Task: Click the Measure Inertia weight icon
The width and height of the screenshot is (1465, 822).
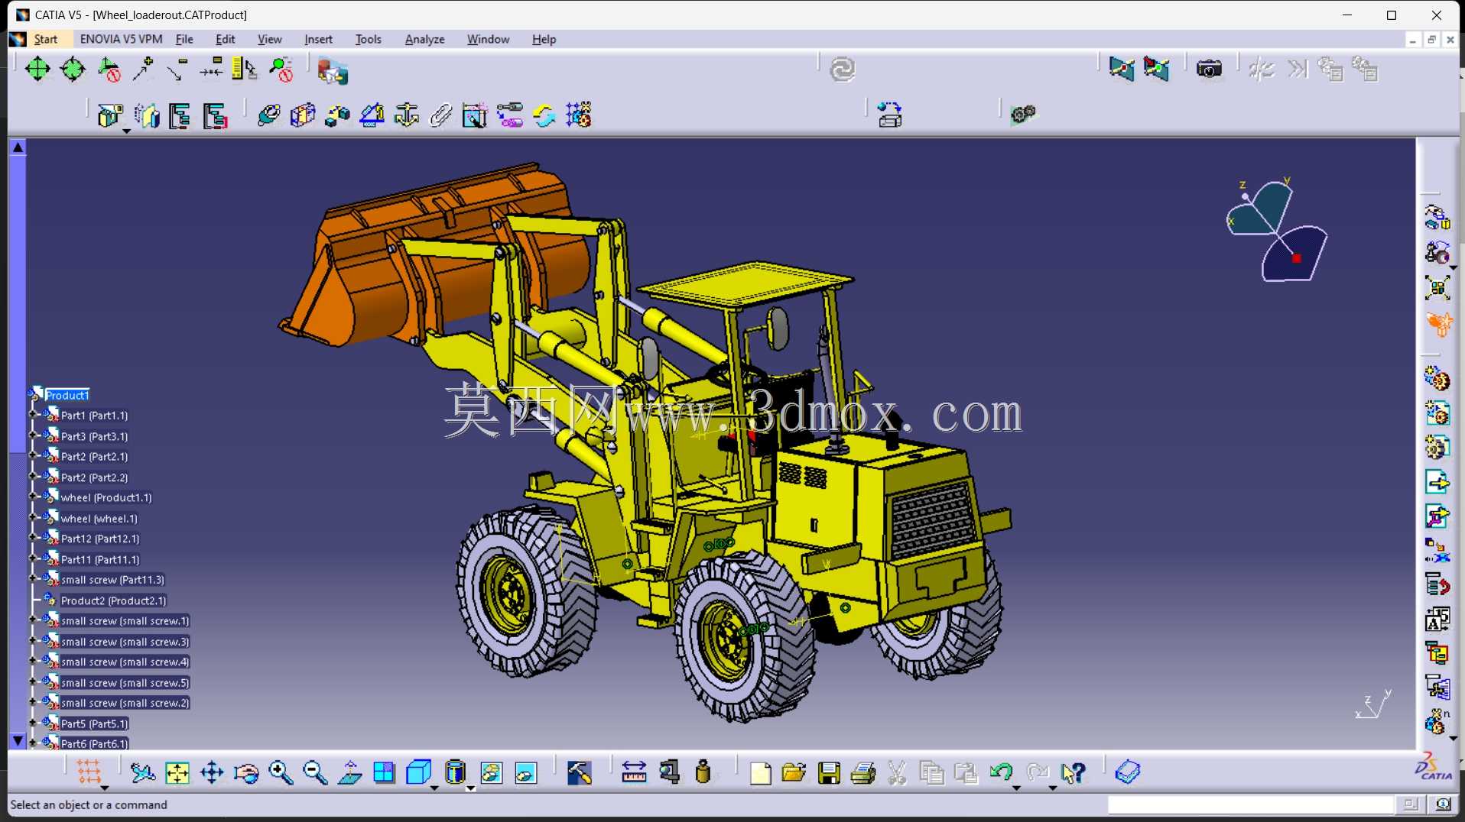Action: click(703, 773)
